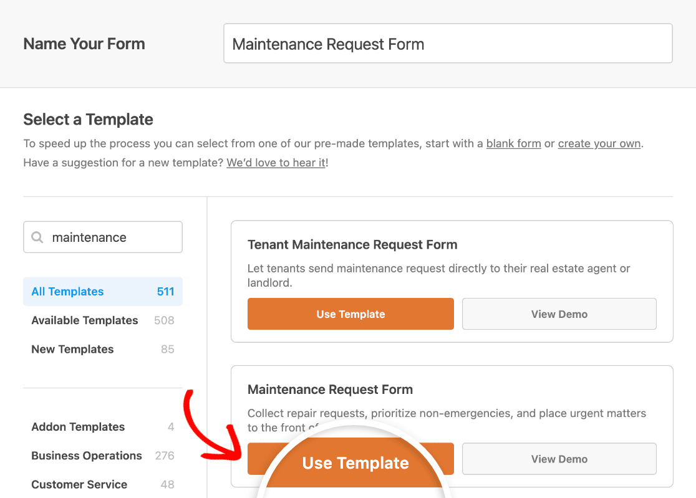Edit the form name input field

(448, 44)
